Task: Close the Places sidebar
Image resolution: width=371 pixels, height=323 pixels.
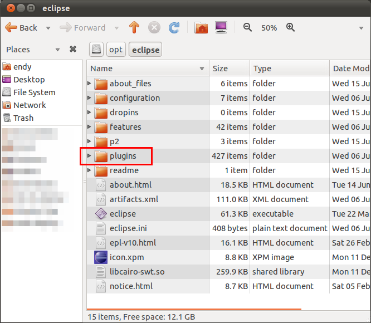Action: point(73,50)
